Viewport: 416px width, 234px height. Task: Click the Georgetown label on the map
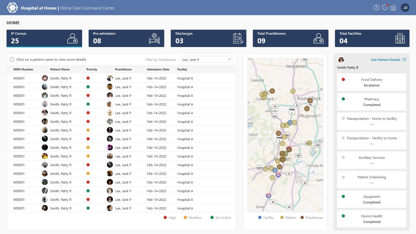296,66
